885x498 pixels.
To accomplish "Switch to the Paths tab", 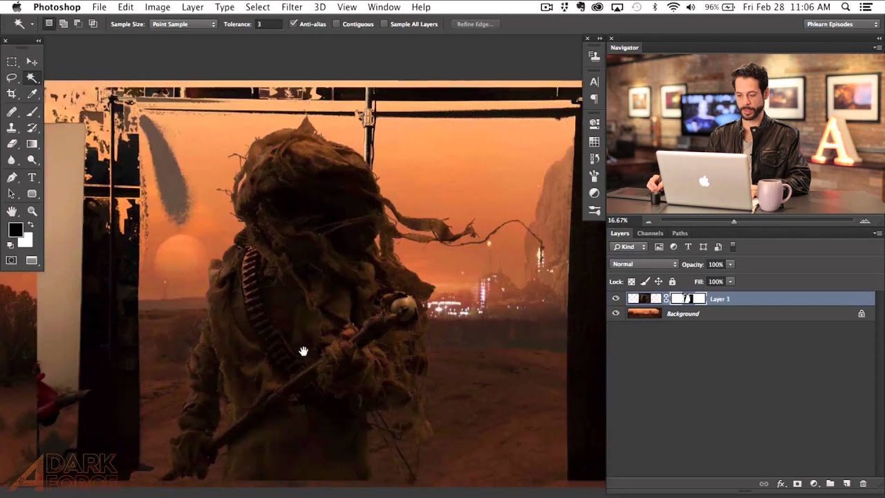I will click(680, 233).
